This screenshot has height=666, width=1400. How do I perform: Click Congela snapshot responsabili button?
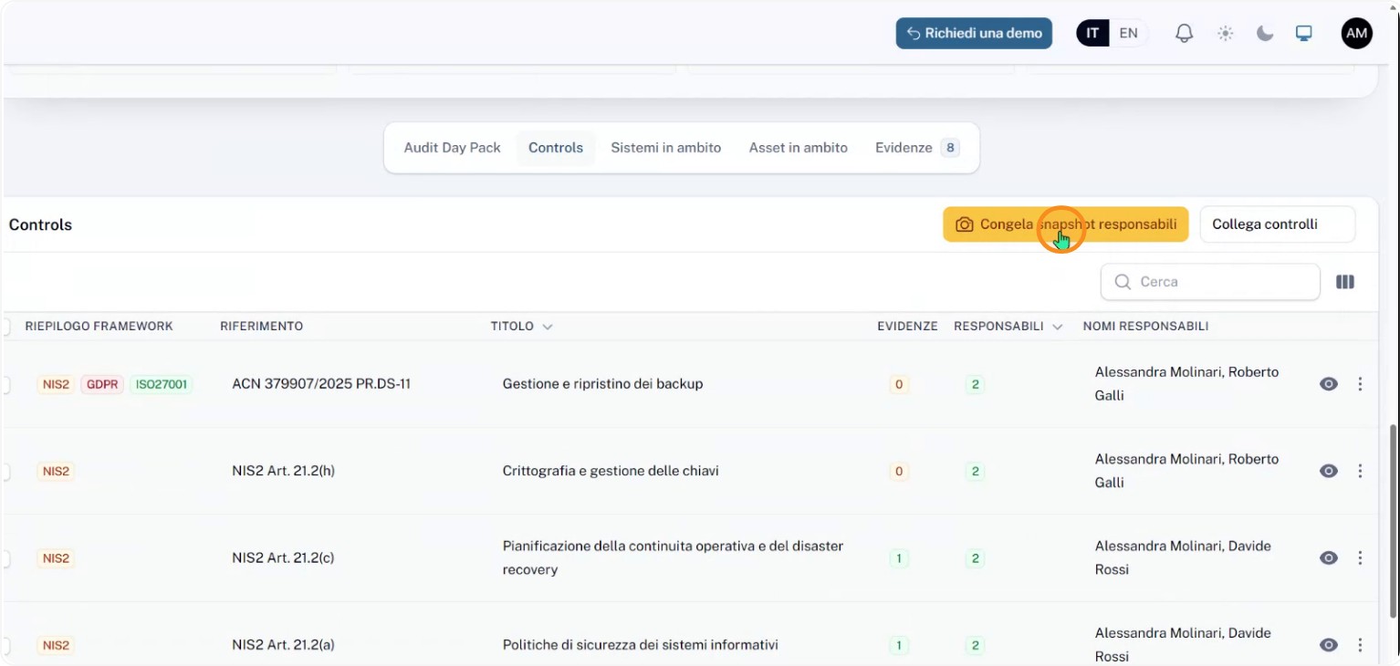coord(1066,224)
